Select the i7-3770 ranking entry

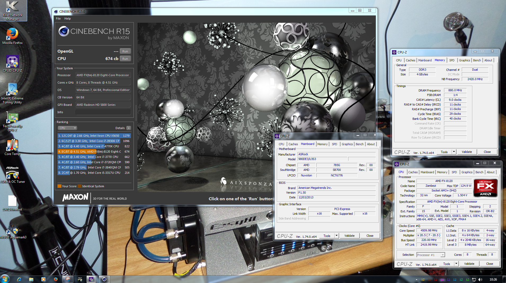94,157
